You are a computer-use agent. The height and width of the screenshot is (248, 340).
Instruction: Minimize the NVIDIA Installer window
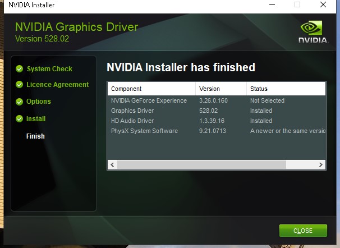pyautogui.click(x=272, y=4)
